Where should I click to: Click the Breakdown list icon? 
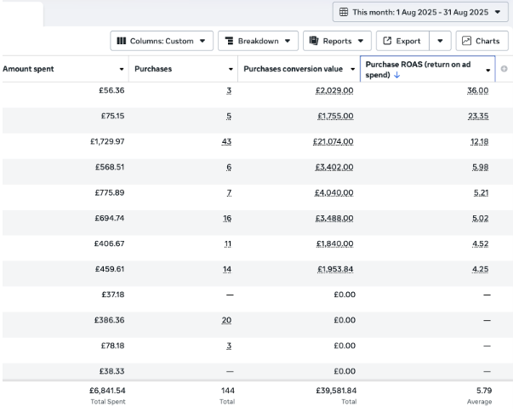pyautogui.click(x=229, y=41)
